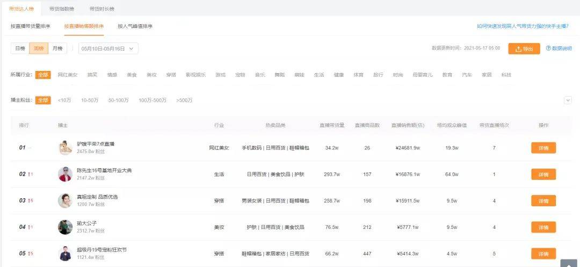Open the 带货指数榜 tab
580x267 pixels.
click(61, 9)
